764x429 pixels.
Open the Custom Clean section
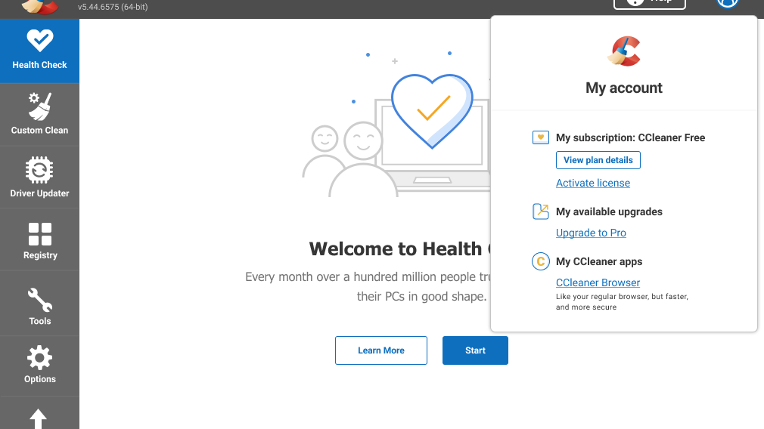click(39, 114)
